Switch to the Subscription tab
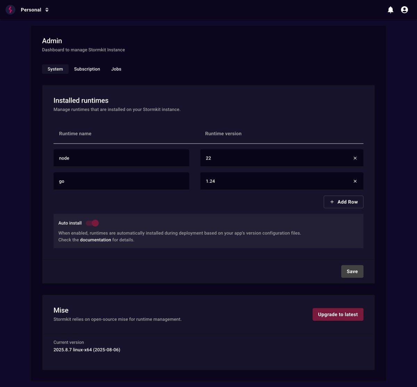 click(87, 69)
